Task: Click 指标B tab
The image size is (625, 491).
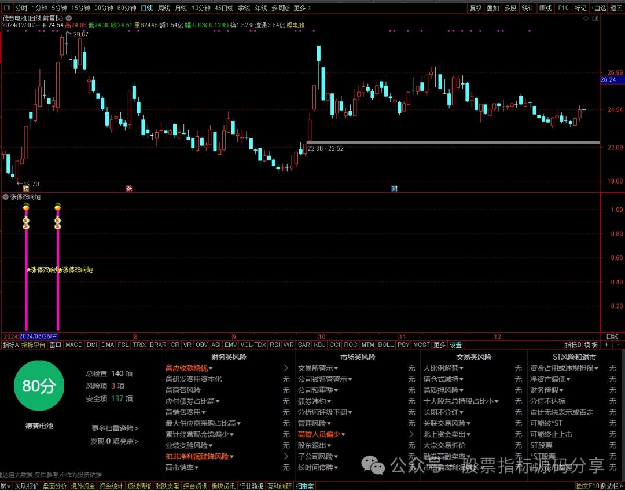Action: coord(573,345)
